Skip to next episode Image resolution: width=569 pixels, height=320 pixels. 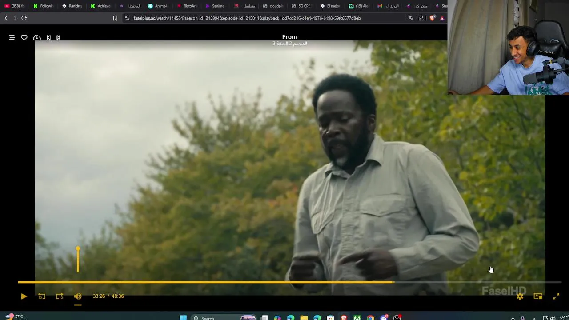click(x=58, y=38)
